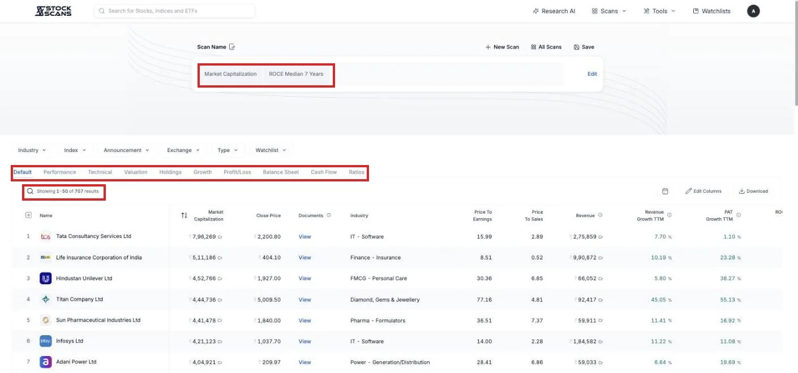Image resolution: width=798 pixels, height=373 pixels.
Task: Open the Watchlist filter dropdown
Action: [x=271, y=150]
